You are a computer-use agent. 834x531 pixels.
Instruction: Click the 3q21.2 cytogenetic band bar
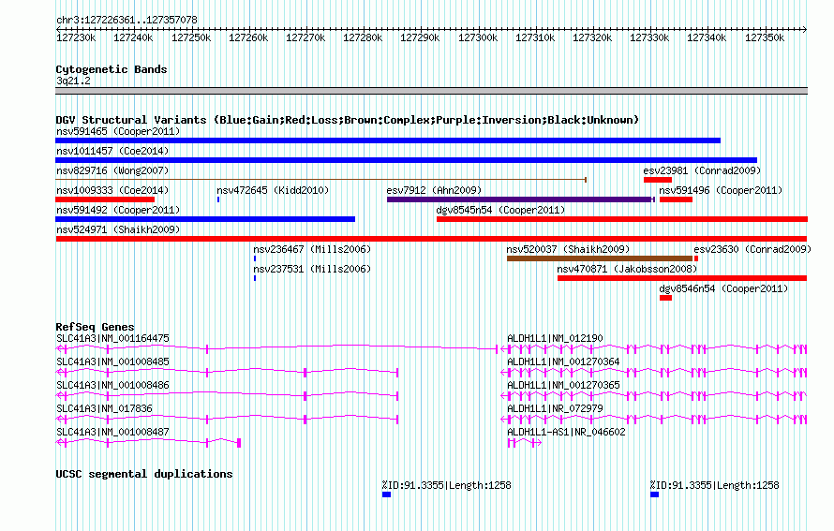[431, 91]
